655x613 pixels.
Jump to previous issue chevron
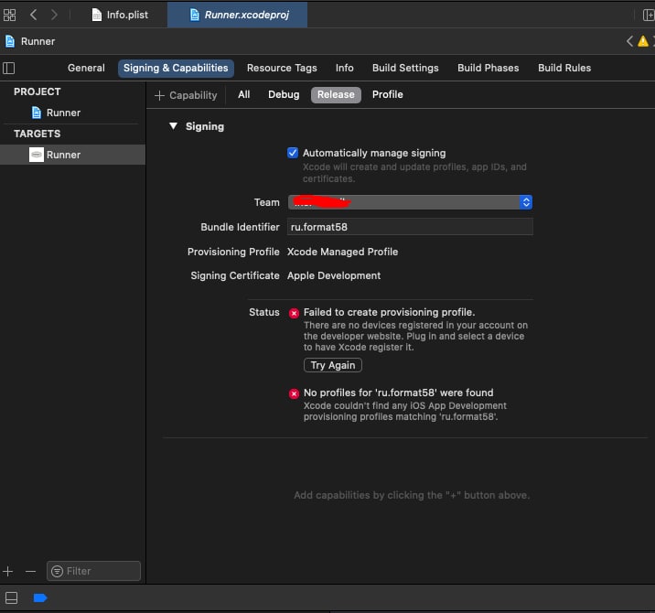(x=629, y=41)
